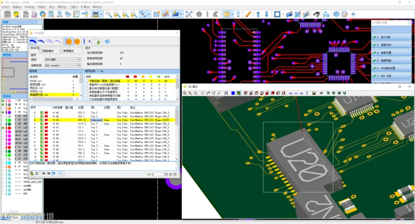The height and width of the screenshot is (224, 415).
Task: Open the first menu in the menu bar
Action: (x=6, y=7)
